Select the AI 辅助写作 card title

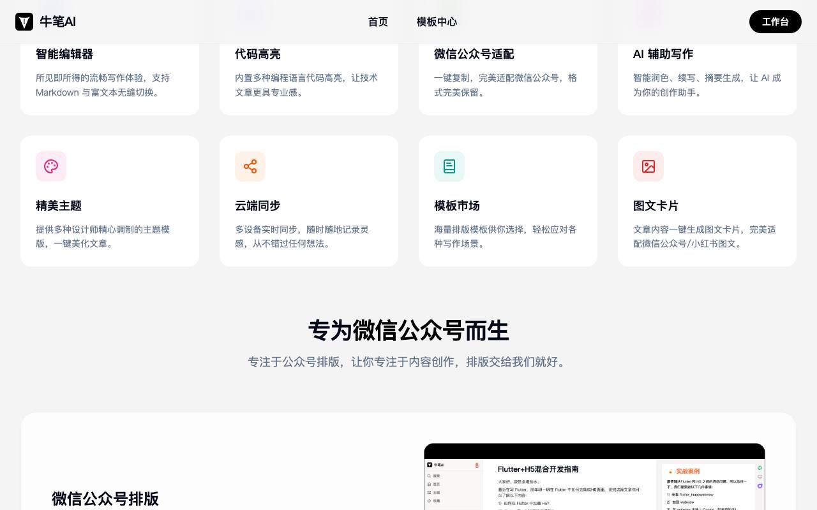pos(663,54)
